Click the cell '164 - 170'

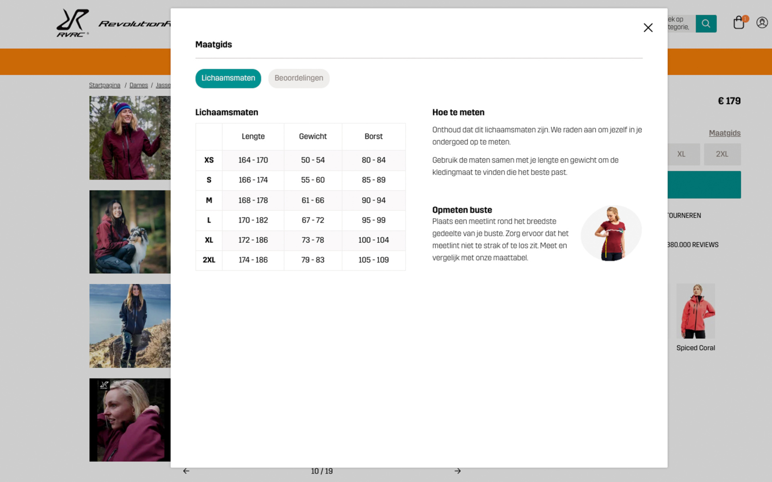[253, 160]
